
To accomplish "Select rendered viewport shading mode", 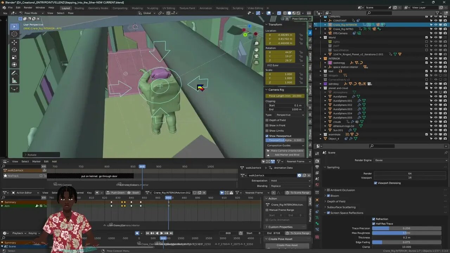I will [x=298, y=13].
